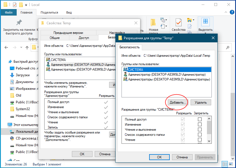Image resolution: width=236 pixels, height=168 pixels.
Task: Switch to large icons view in status bar
Action: [230, 164]
